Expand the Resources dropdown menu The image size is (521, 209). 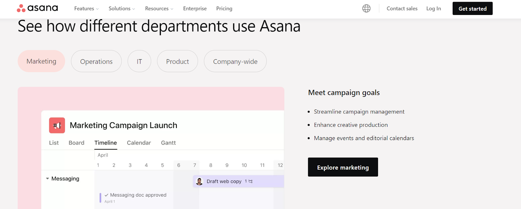[x=159, y=8]
